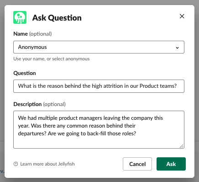Click the hint text about selecting anonymous
Screen dimensions: 199x182
(x=52, y=59)
